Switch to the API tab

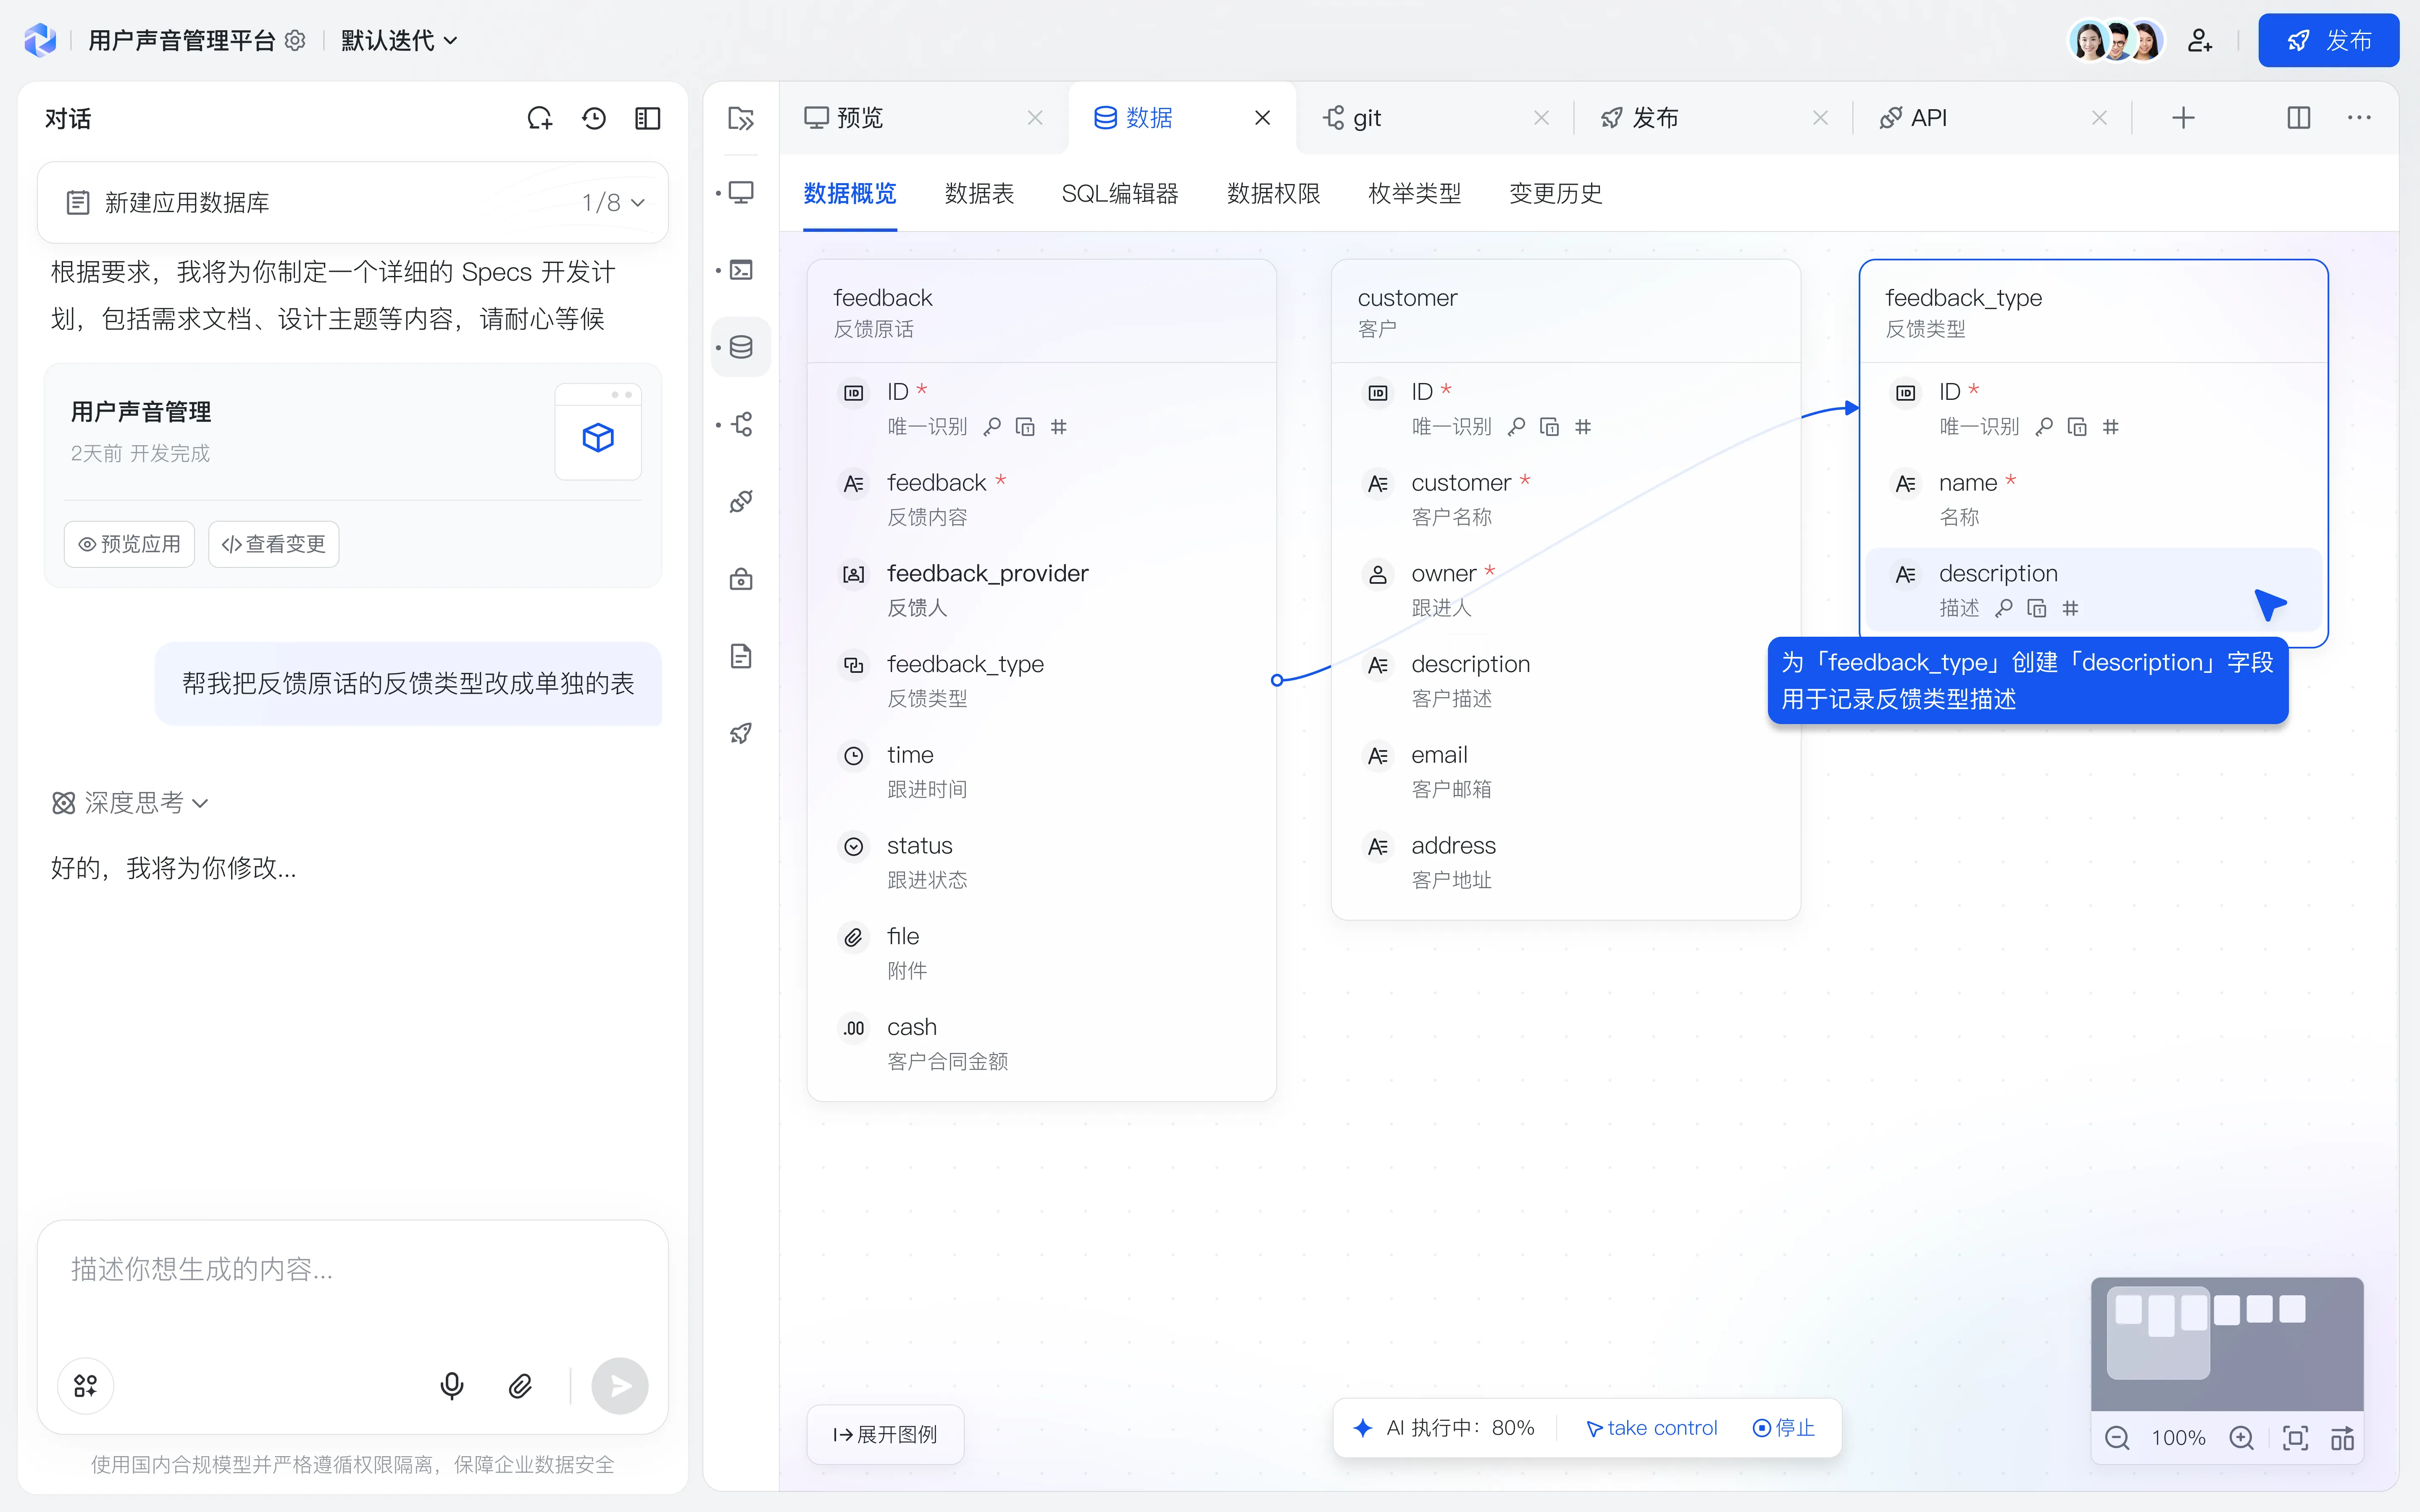[1913, 118]
